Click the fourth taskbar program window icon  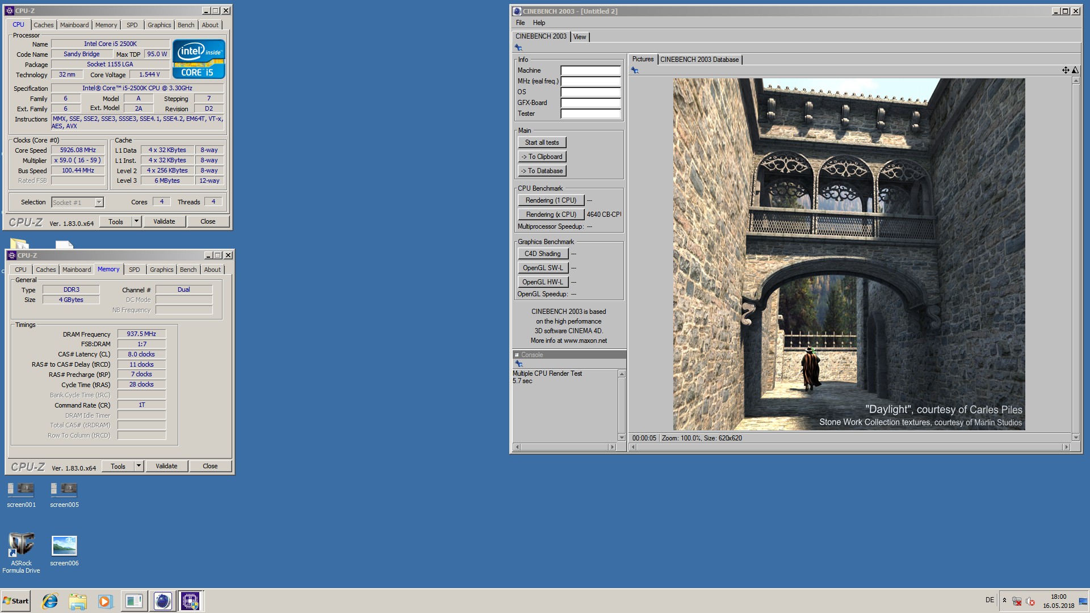(x=134, y=601)
